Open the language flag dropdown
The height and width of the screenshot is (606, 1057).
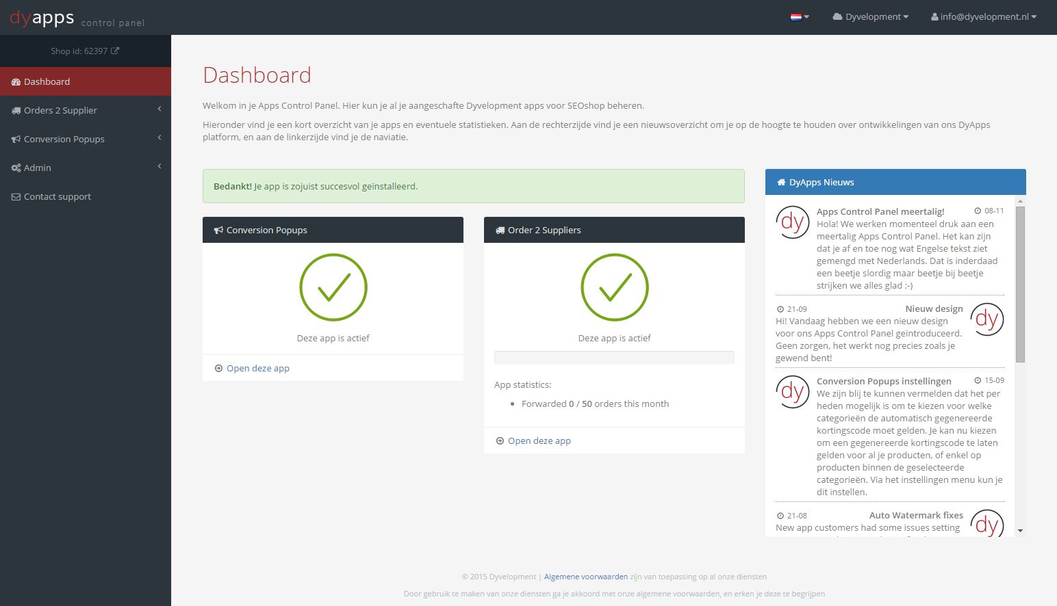(800, 17)
